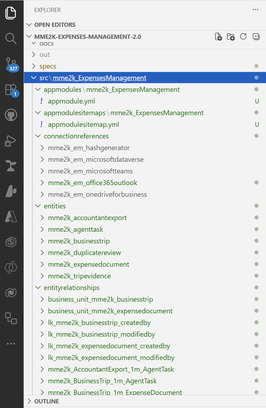The image size is (266, 408).
Task: Collapse the OPEN EDITORS section
Action: (145, 25)
